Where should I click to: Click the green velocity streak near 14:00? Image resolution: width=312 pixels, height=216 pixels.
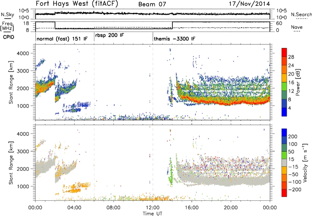(170, 173)
